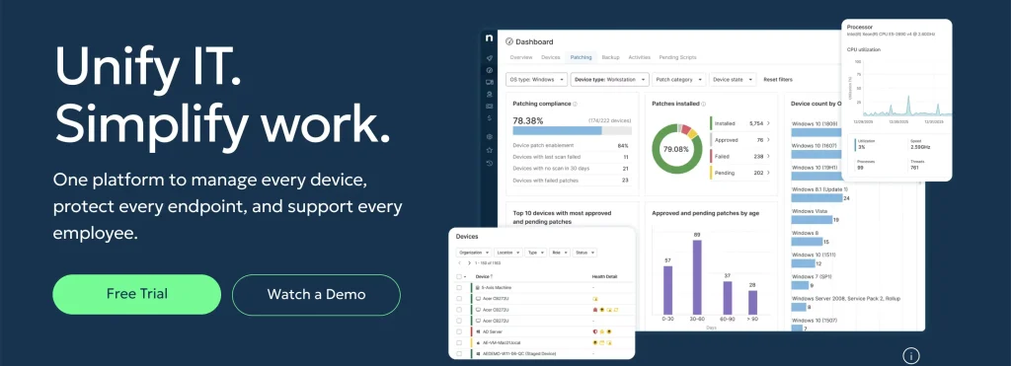Expand the Patch category filter
Screen dimensions: 1011x366
[x=678, y=79]
